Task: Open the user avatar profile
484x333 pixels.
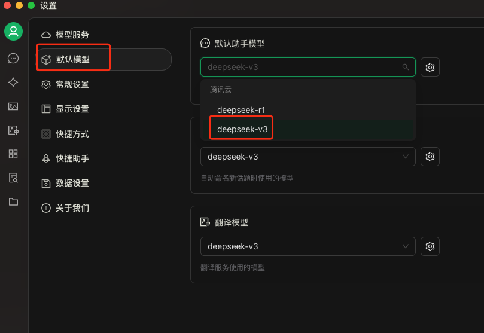Action: point(13,31)
